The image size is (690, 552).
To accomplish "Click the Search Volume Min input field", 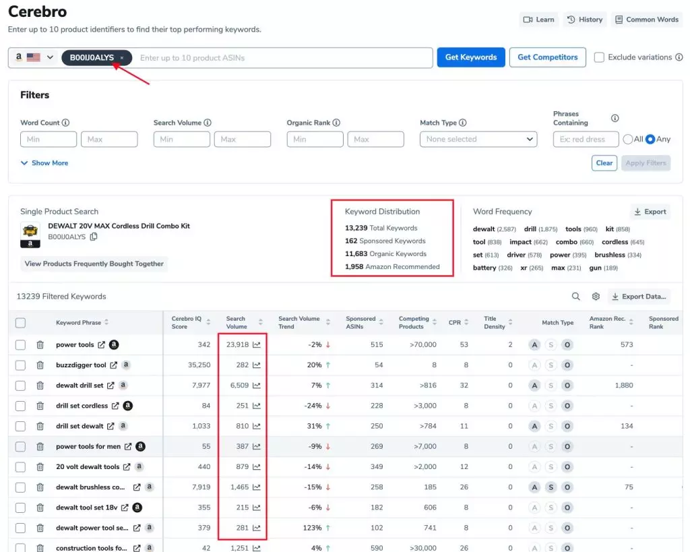I will [181, 140].
